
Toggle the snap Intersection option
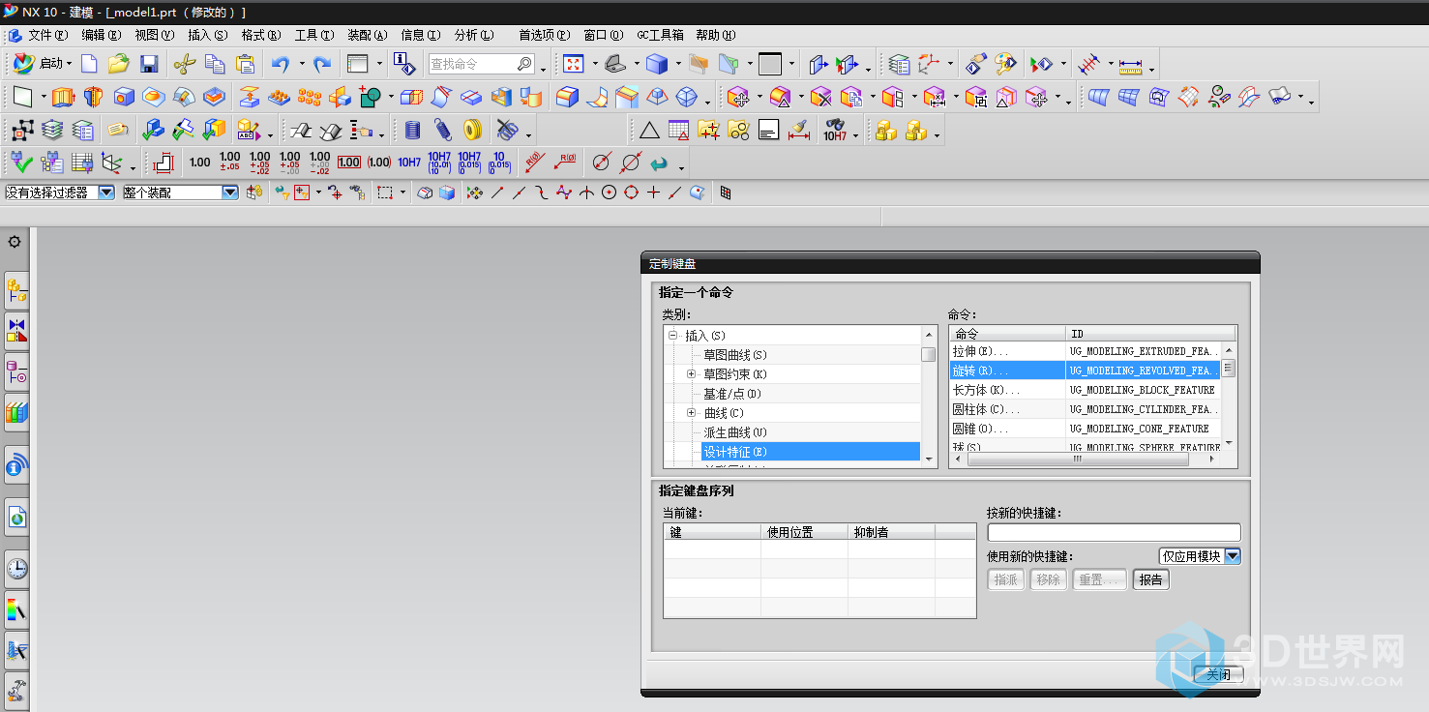tap(587, 193)
